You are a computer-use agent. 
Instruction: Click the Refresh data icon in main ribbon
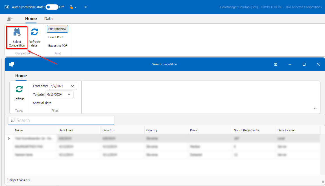click(34, 32)
